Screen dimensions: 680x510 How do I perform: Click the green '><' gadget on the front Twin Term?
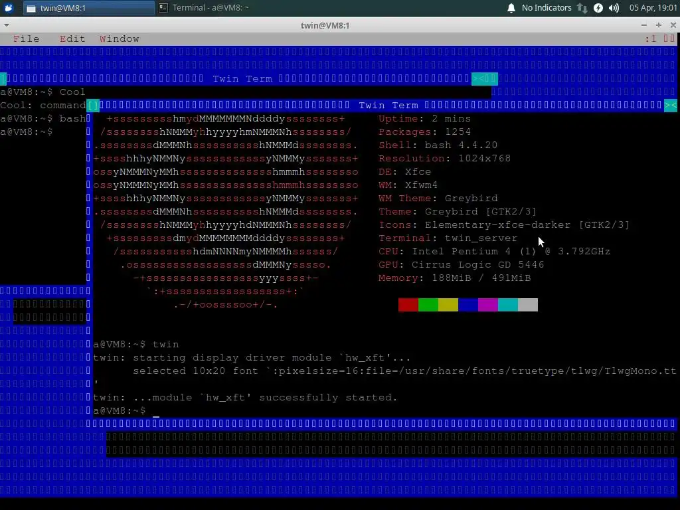click(x=671, y=106)
